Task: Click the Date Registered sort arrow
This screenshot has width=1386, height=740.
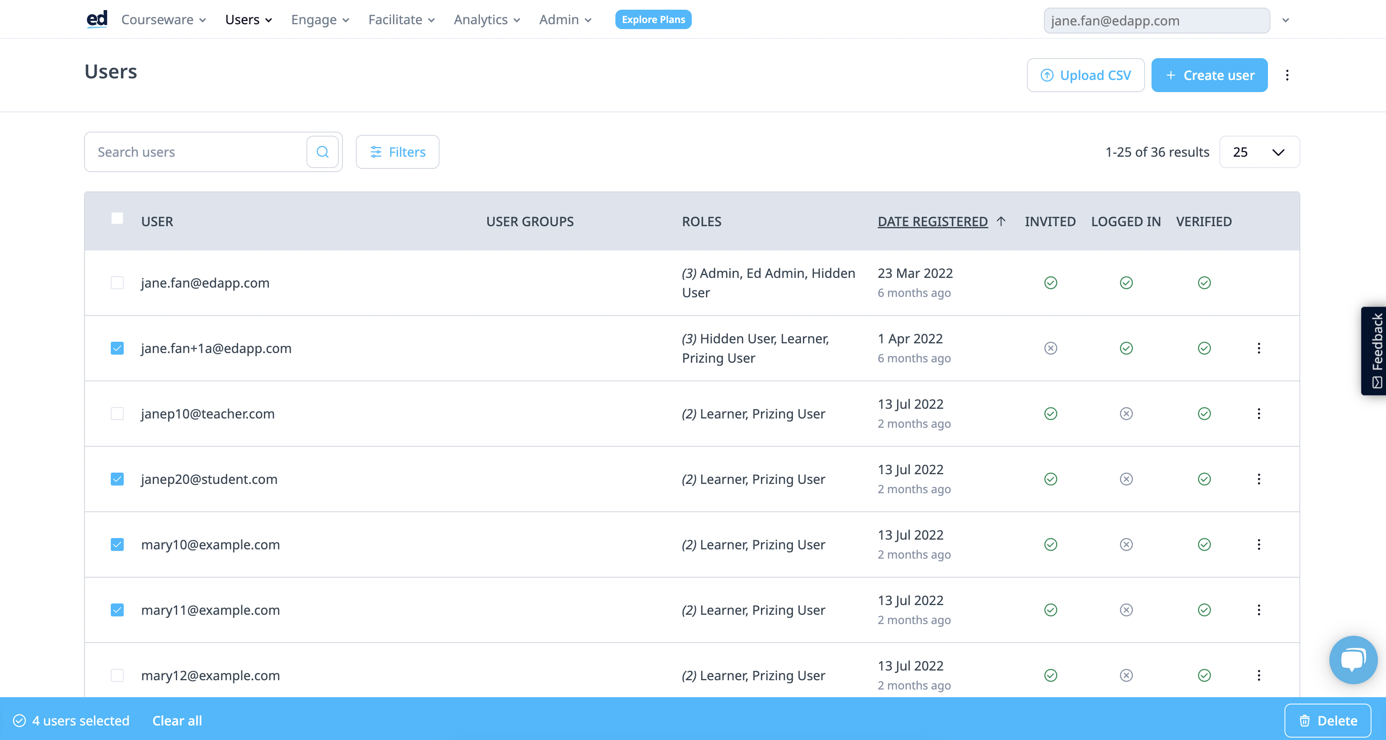Action: (1001, 221)
